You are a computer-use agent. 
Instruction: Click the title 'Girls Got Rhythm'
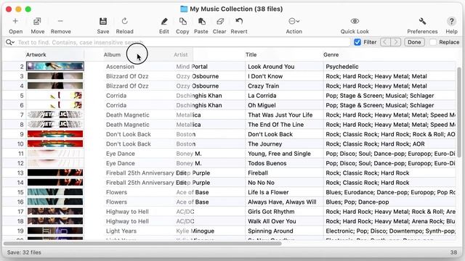pos(271,212)
